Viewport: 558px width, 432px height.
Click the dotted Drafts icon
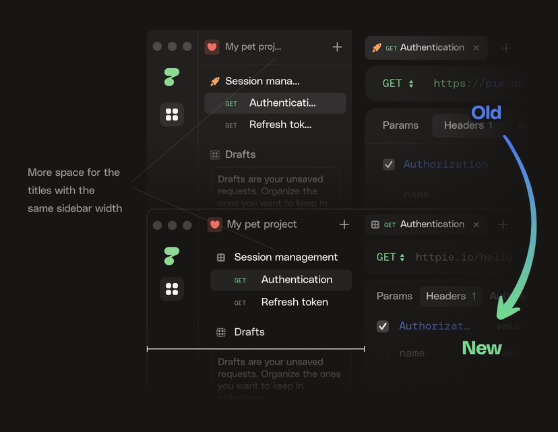point(221,332)
